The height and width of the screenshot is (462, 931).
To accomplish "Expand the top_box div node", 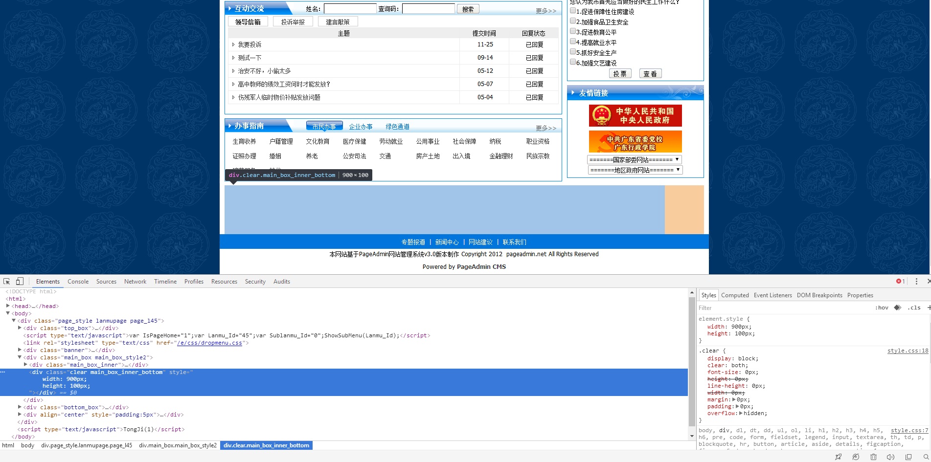I will click(20, 328).
